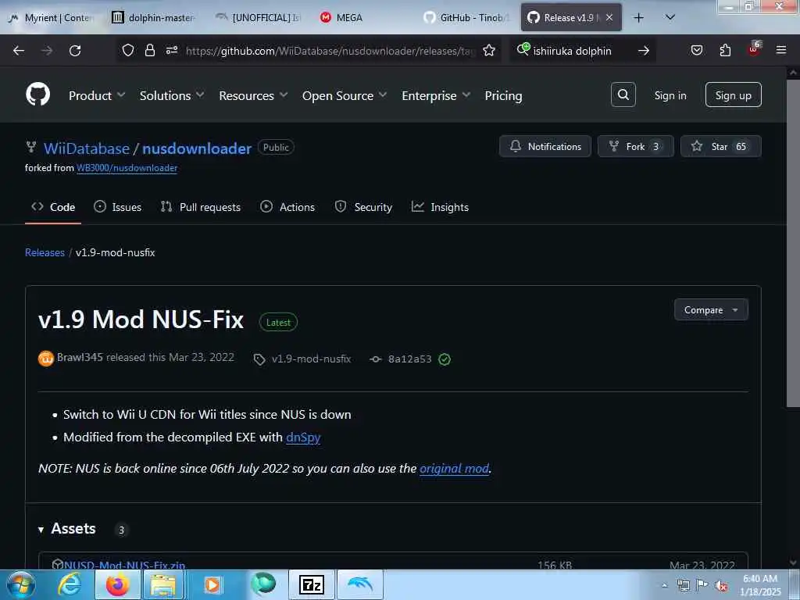This screenshot has width=800, height=600.
Task: Expand the Solutions menu
Action: 172,95
